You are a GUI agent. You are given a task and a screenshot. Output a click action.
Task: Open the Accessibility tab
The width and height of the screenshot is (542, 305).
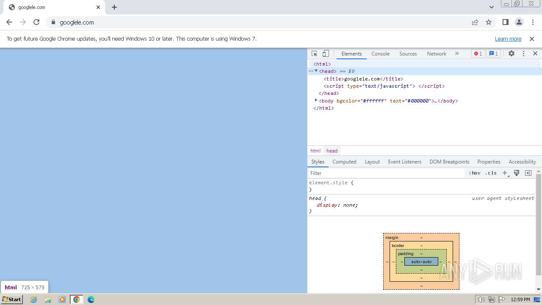click(522, 162)
